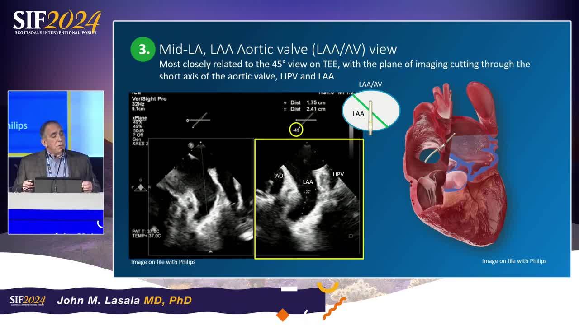
Task: Click the SIF 2024 logo at top left
Action: (57, 23)
